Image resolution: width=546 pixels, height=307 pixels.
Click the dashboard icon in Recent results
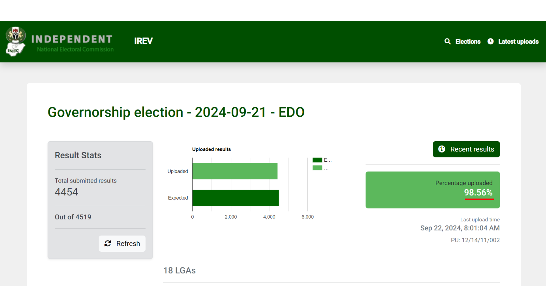(442, 149)
